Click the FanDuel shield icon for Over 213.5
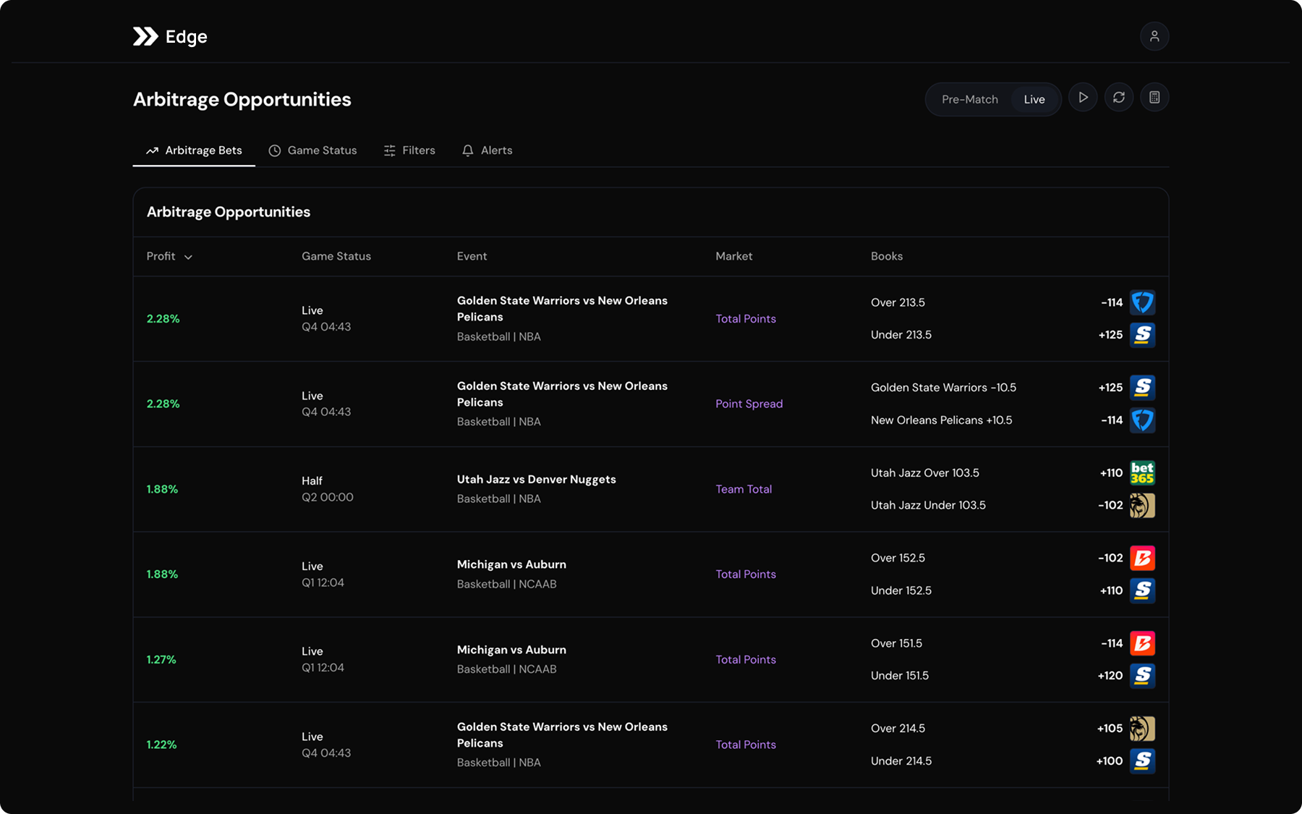Screen dimensions: 1302x814 [x=1141, y=302]
